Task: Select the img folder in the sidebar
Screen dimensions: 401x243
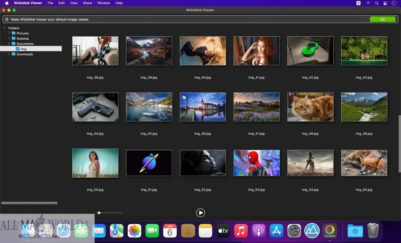Action: [23, 49]
